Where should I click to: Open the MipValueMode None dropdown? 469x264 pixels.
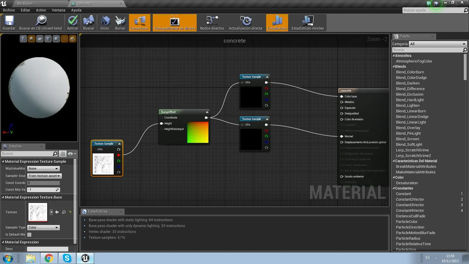43,169
